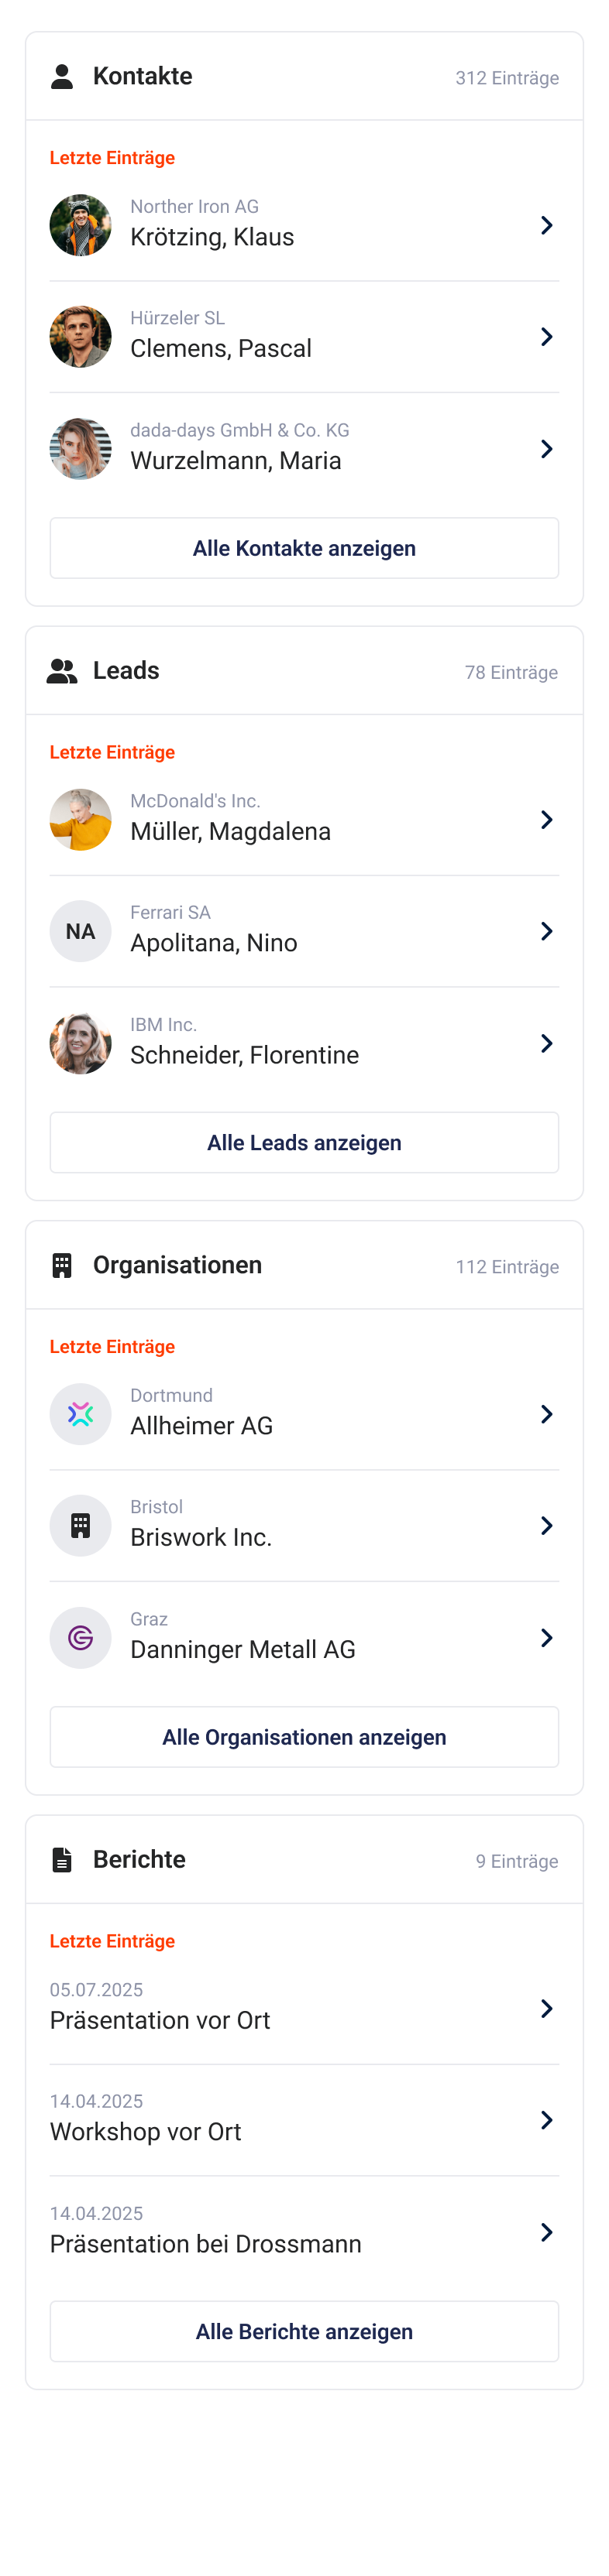The image size is (609, 2576).
Task: Open Müller, Magdalena's avatar photo
Action: click(80, 819)
